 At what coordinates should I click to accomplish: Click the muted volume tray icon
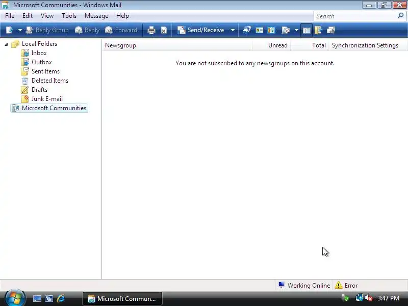369,298
